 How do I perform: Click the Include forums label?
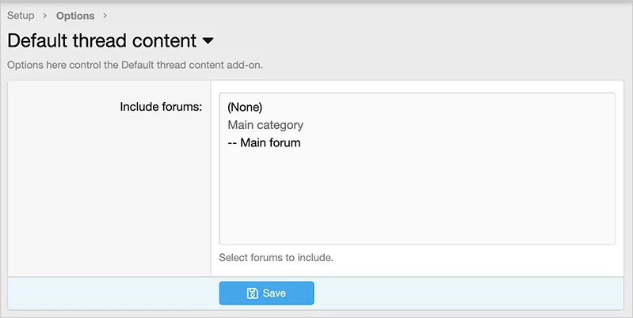161,106
